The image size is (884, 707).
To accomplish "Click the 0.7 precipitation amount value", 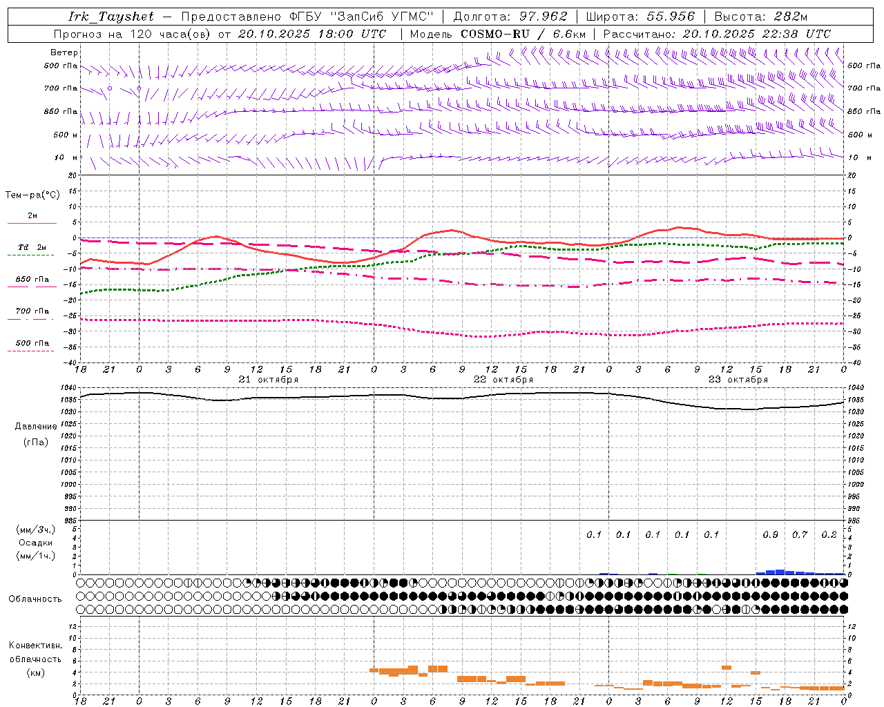I will (800, 535).
